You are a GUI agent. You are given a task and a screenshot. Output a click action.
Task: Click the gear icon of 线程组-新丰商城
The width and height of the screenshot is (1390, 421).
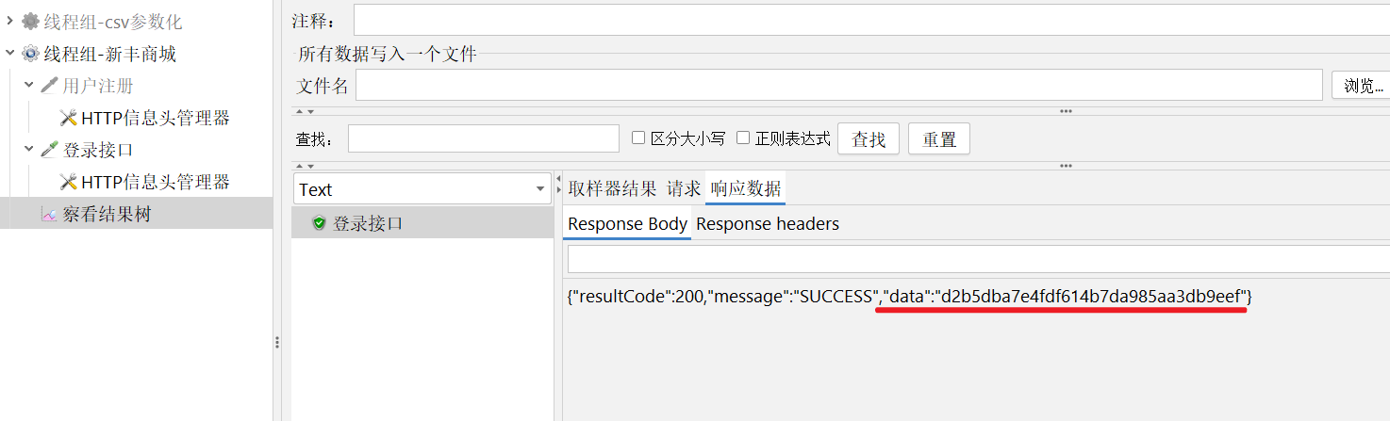[x=30, y=54]
